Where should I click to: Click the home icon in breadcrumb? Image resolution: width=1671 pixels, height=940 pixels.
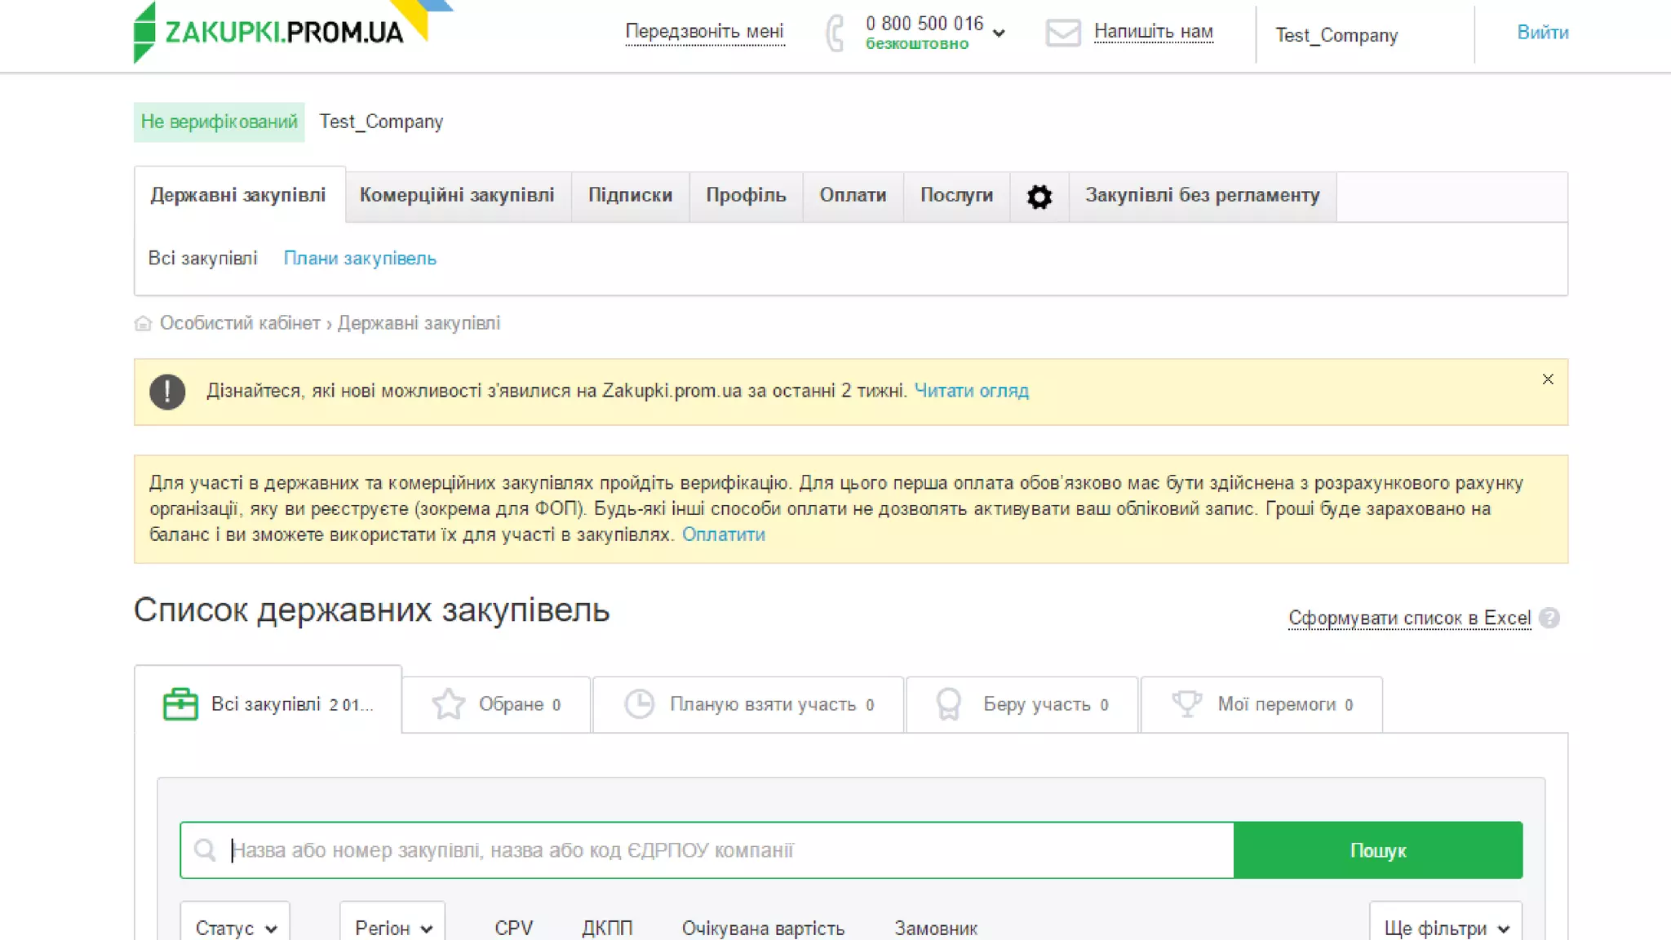[x=143, y=324]
